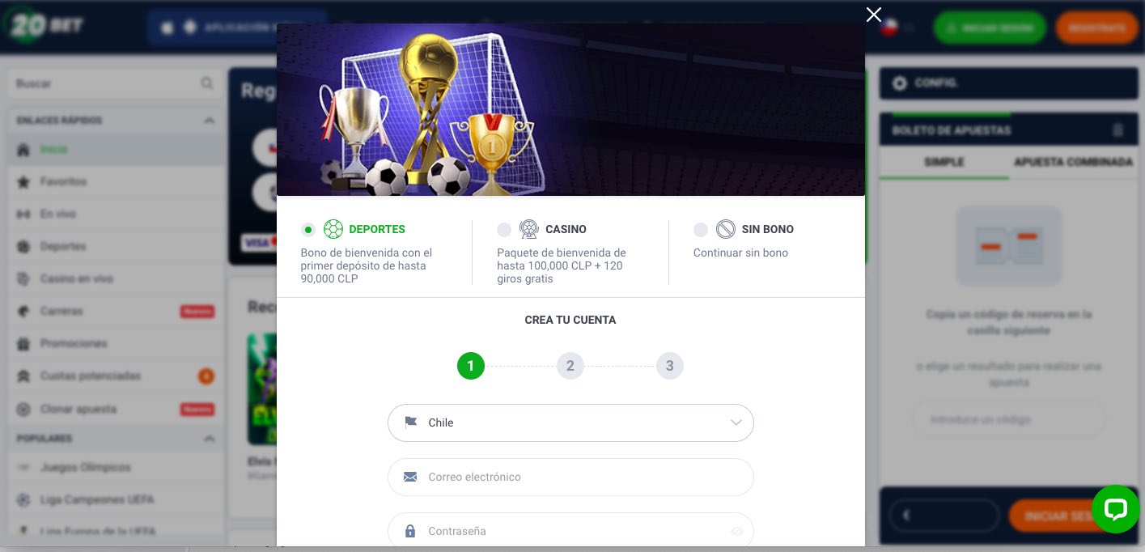Collapse the Enlaces Rápidos section
Viewport: 1145px width, 552px height.
coord(210,121)
